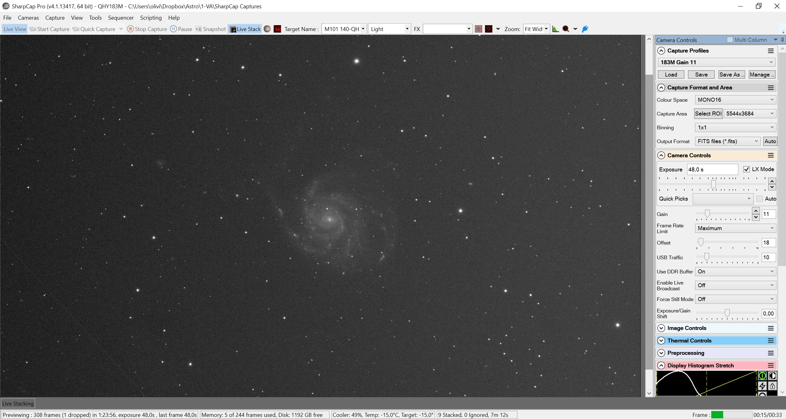Open the Scripting menu
This screenshot has height=419, width=786.
[151, 18]
